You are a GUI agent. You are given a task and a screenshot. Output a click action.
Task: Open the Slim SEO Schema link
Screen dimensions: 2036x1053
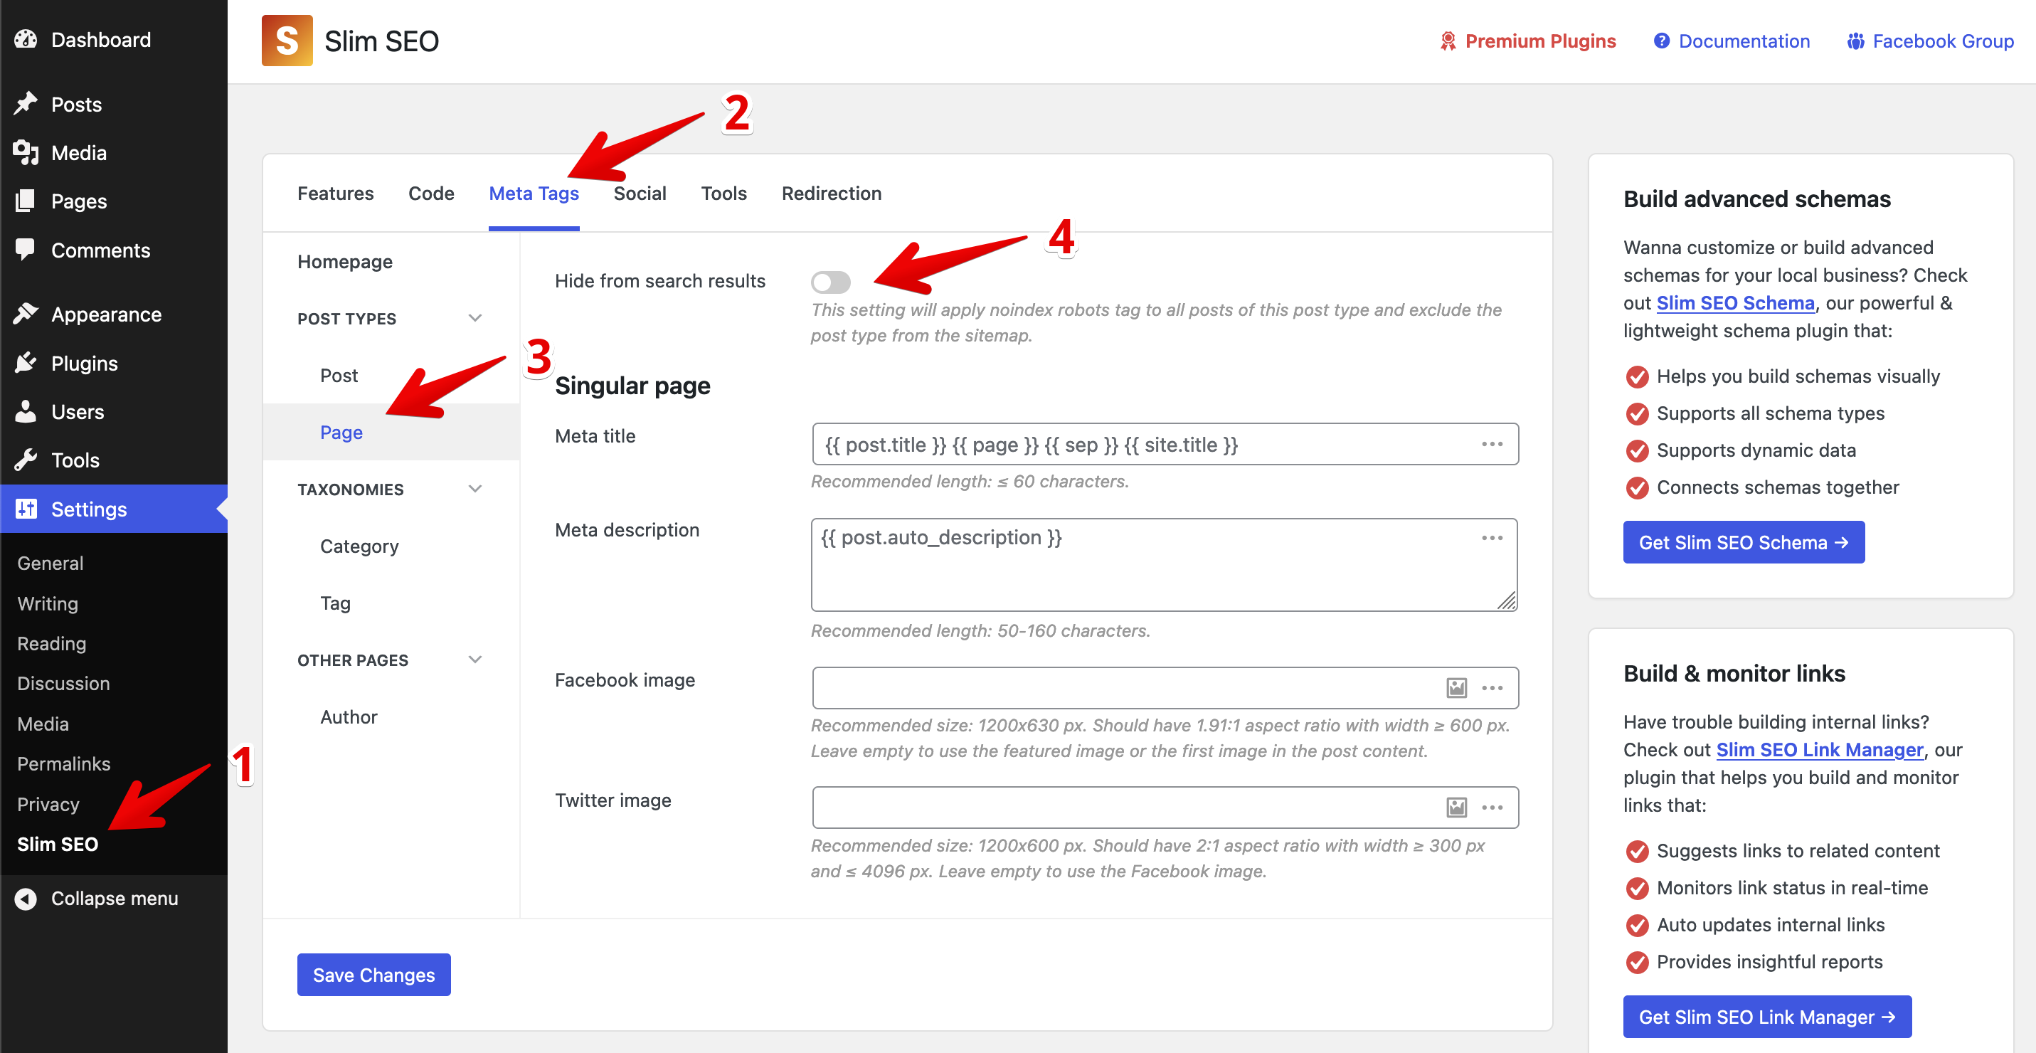coord(1735,303)
